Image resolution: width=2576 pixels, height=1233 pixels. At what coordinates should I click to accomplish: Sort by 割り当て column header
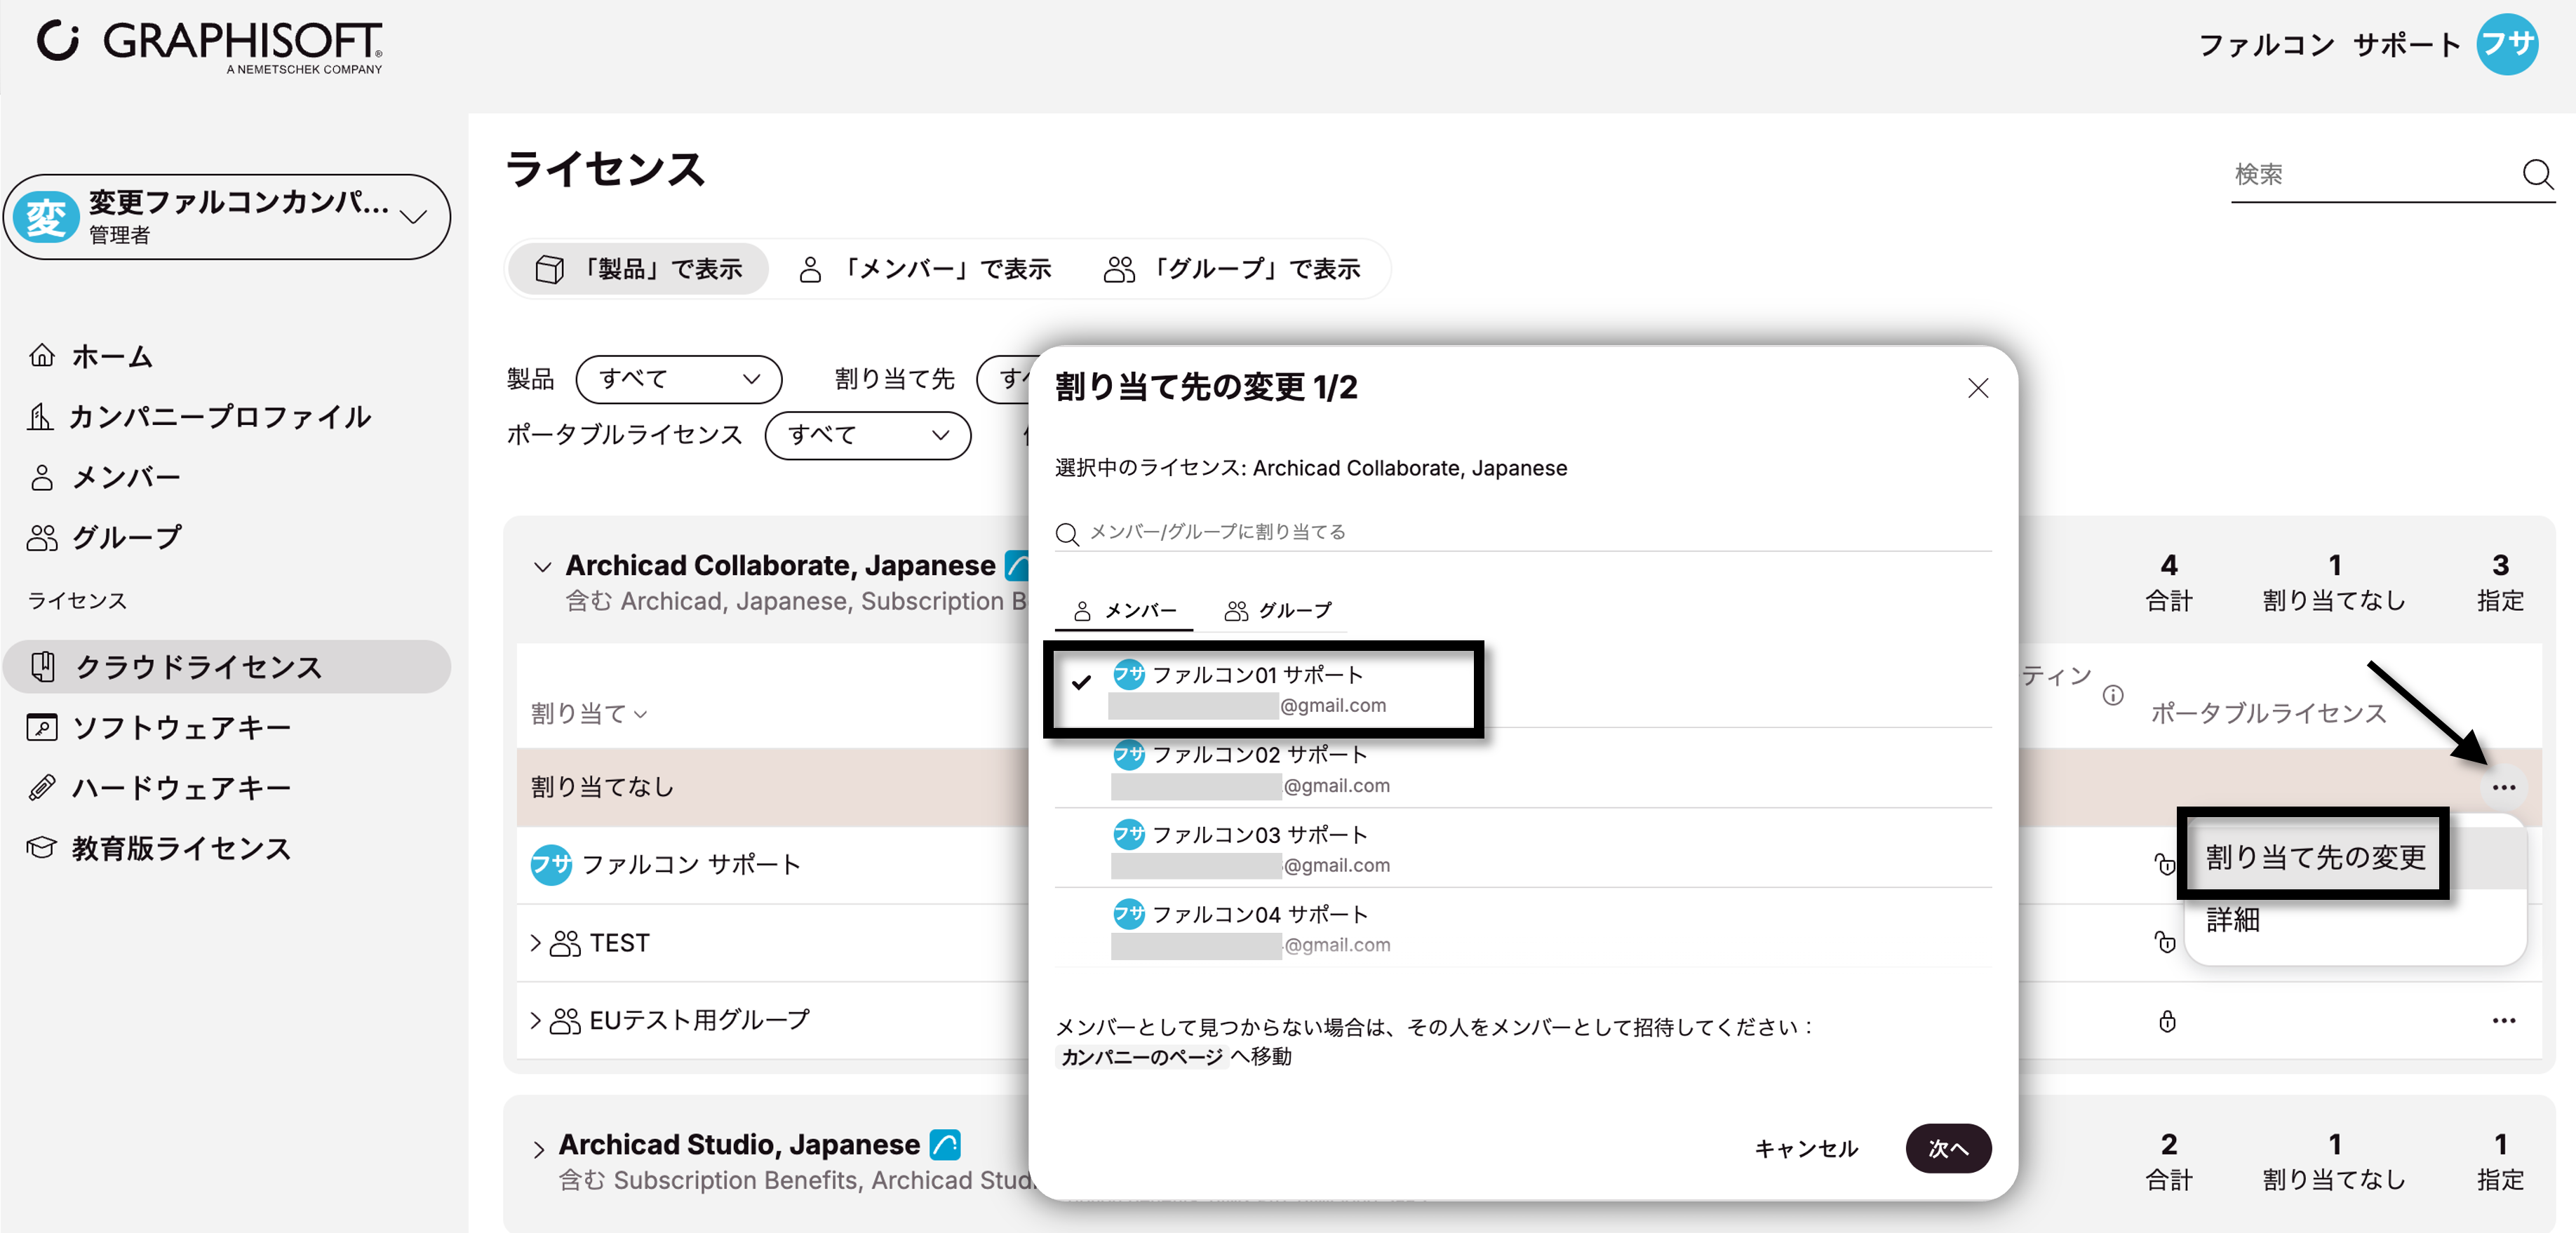(x=589, y=713)
